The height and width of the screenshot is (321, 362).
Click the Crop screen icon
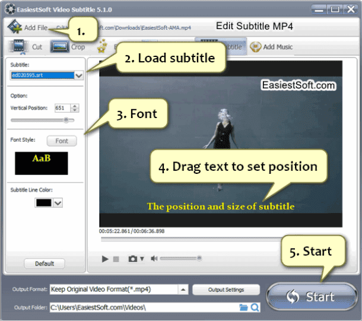click(x=59, y=47)
